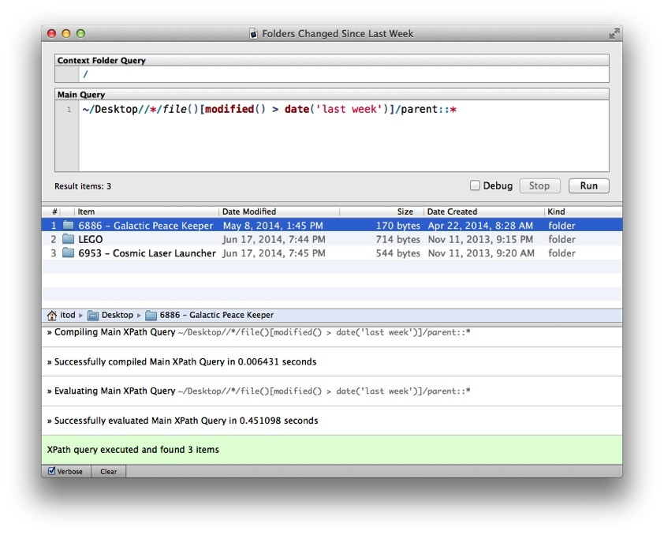664x535 pixels.
Task: Clear the log output
Action: (x=108, y=471)
